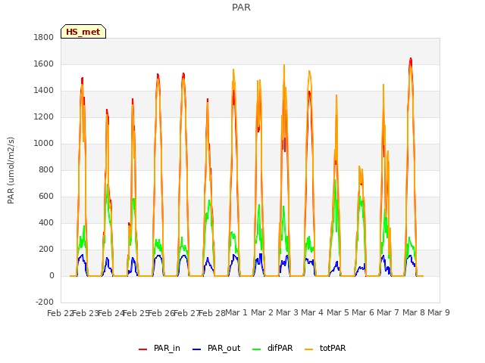This screenshot has height=363, width=485.
Task: Click the Mar 1 x-axis date label
Action: pos(236,312)
